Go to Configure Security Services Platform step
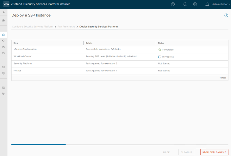This screenshot has height=156, width=231. [33, 27]
